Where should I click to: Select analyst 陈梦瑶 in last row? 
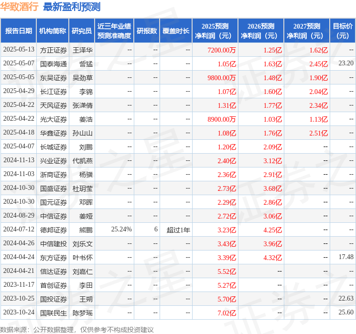(x=83, y=313)
